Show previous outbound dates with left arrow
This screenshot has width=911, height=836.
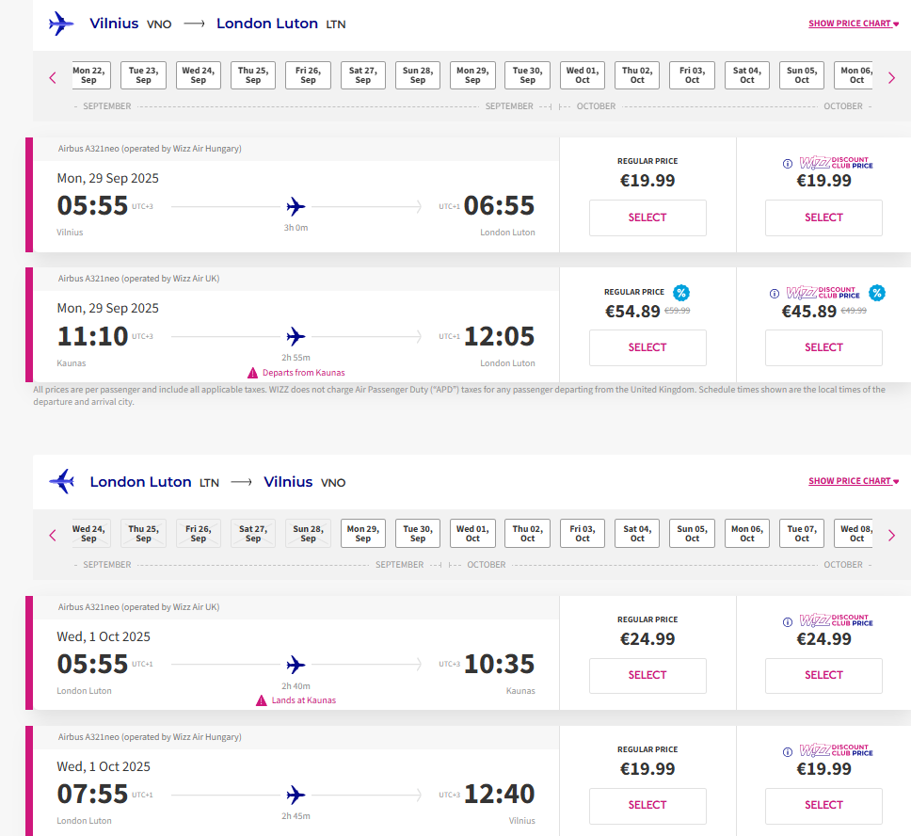coord(53,78)
